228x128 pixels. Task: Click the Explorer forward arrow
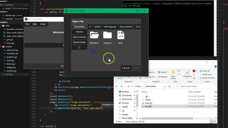pos(121,86)
